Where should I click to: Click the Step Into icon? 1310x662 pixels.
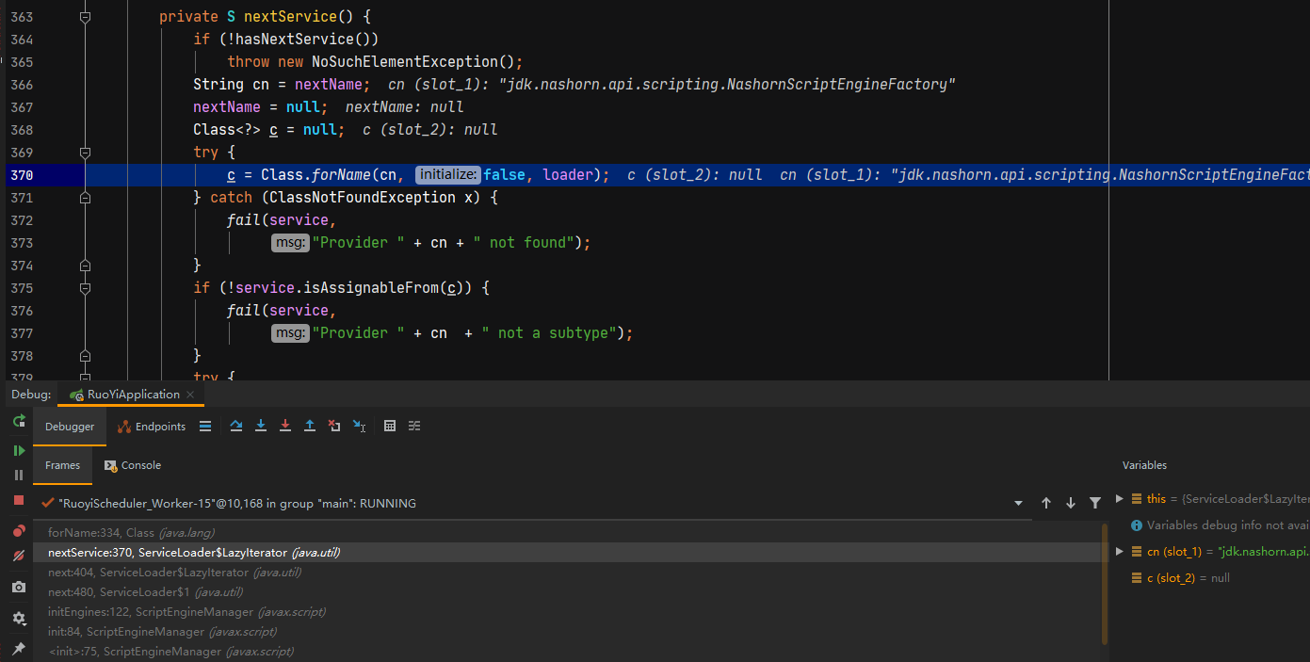pos(261,427)
